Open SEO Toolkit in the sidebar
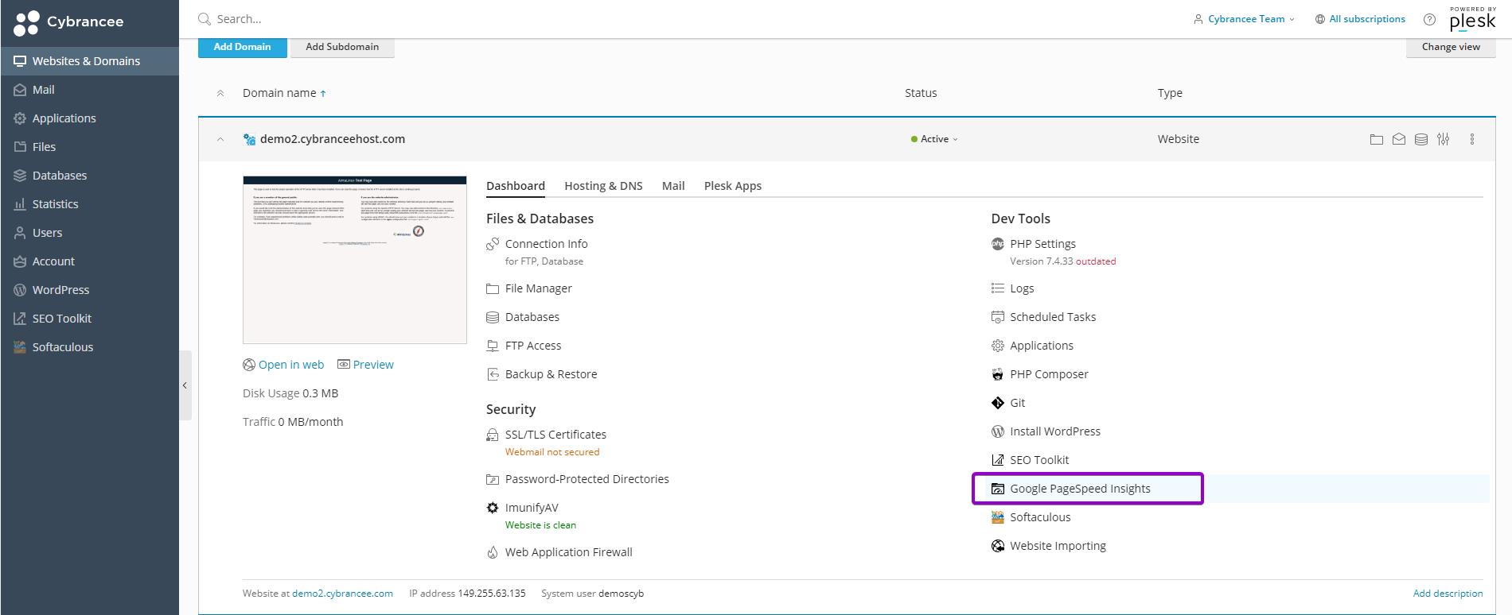 [x=90, y=319]
